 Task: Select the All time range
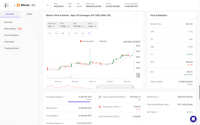[83, 33]
